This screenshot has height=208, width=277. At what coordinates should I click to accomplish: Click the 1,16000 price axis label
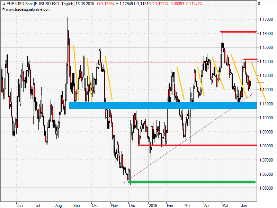[x=266, y=33]
